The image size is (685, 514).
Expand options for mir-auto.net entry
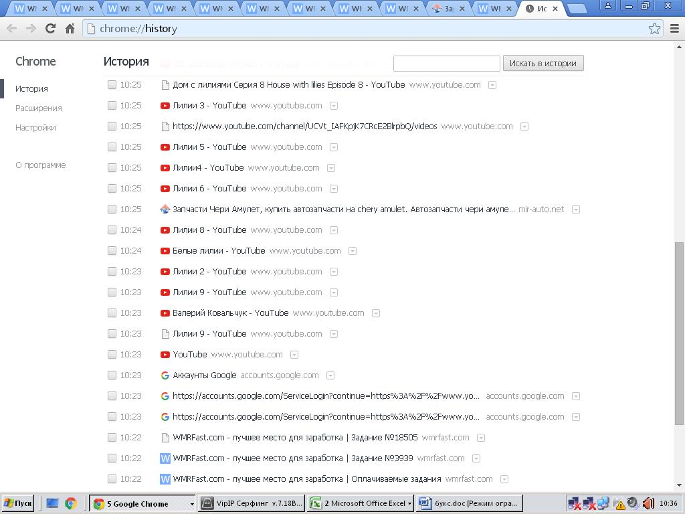click(x=576, y=209)
